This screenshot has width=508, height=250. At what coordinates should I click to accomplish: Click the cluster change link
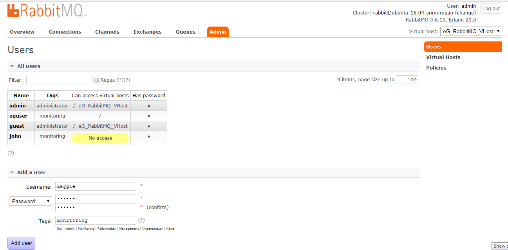[465, 13]
